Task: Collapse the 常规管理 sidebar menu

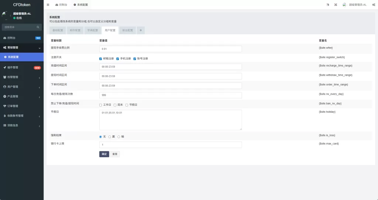Action: (21, 48)
